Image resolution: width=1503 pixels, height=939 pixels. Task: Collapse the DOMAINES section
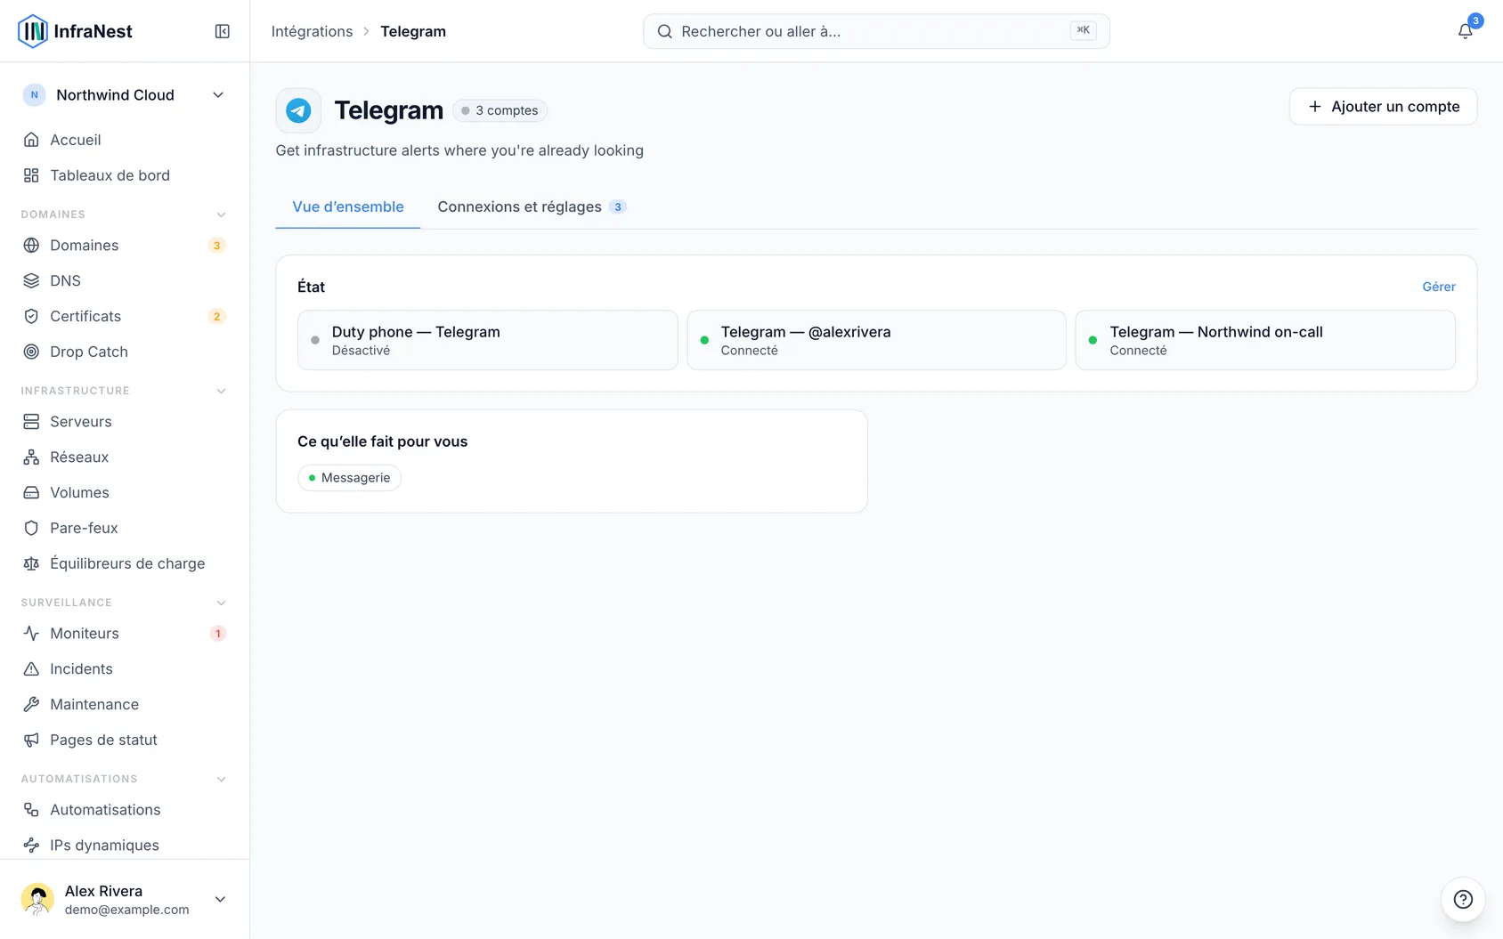coord(221,215)
